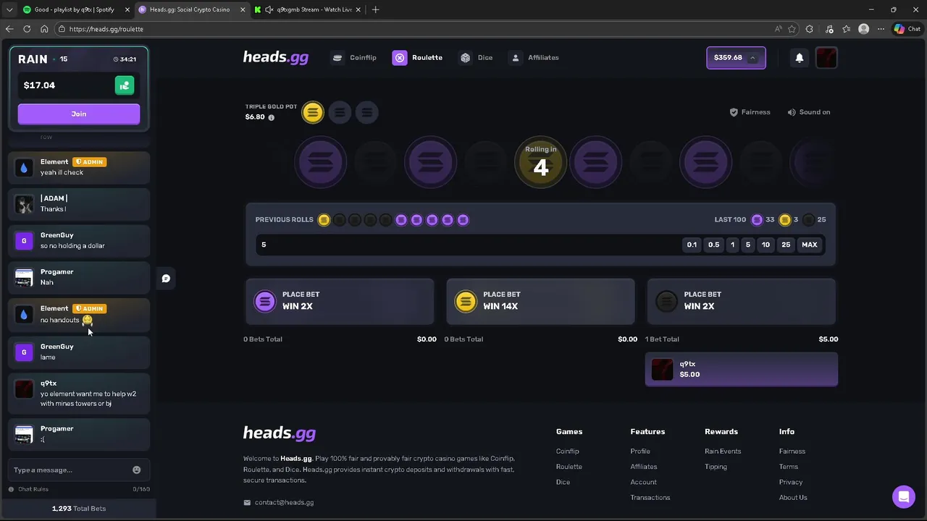
Task: Switch to Spotify playlist browser tab
Action: tap(75, 9)
